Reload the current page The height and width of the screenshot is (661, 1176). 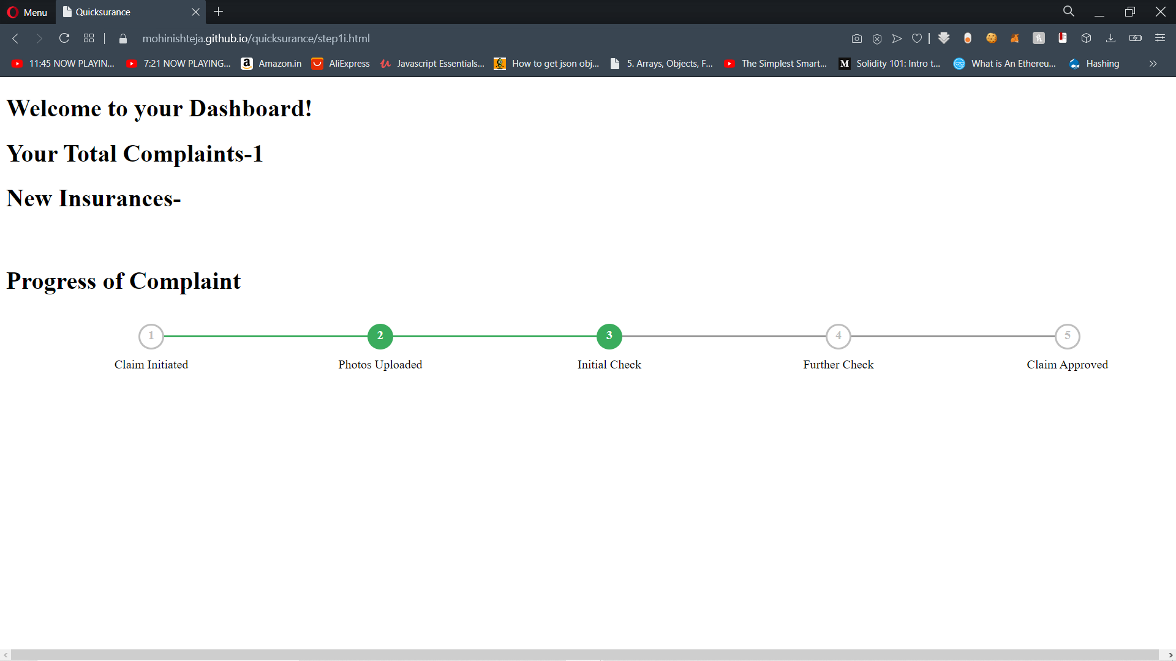[64, 39]
